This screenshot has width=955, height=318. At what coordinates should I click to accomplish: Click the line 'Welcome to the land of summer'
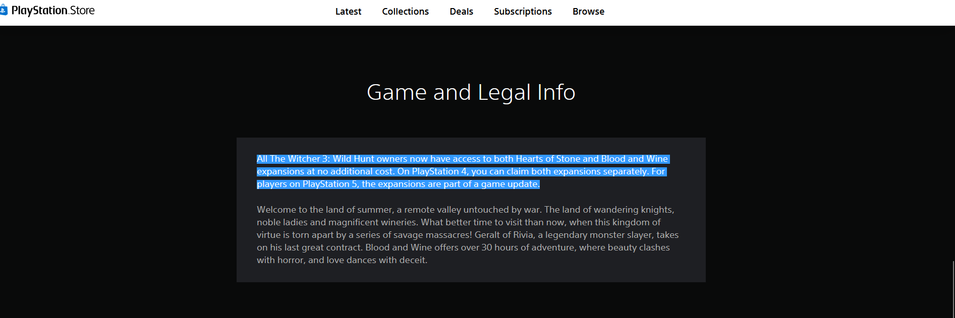465,210
